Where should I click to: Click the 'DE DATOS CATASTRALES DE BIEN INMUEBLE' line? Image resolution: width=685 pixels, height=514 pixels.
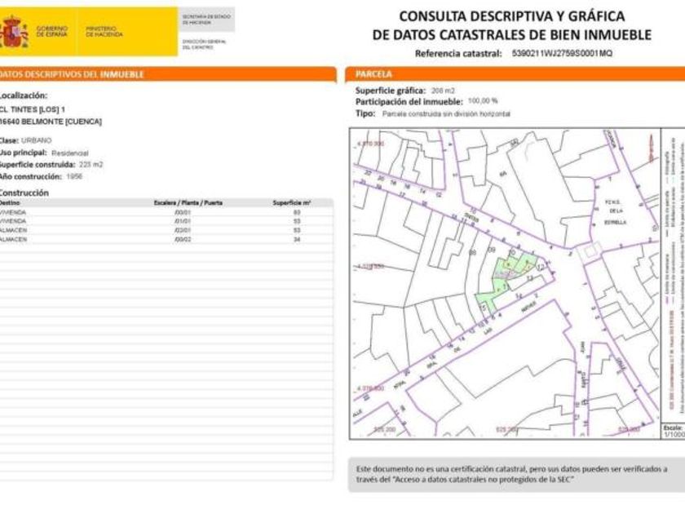(x=511, y=34)
